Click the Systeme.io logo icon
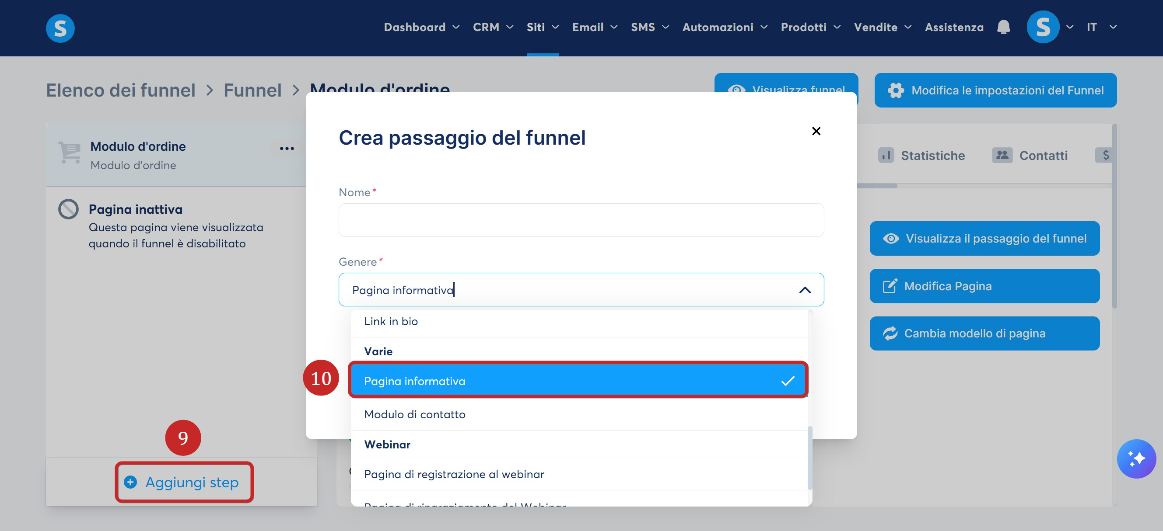 click(x=60, y=28)
